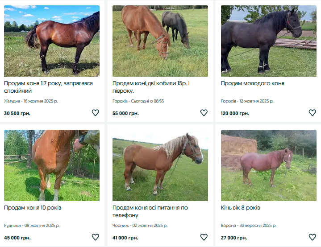Open listing 'Продам коні,дві кобили 15р. і півроку'
Image resolution: width=321 pixels, height=247 pixels.
[151, 87]
